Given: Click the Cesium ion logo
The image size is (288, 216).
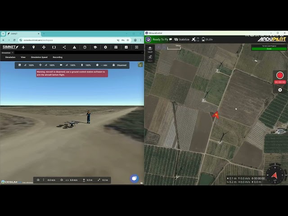Looking at the screenshot, I should (x=11, y=182).
